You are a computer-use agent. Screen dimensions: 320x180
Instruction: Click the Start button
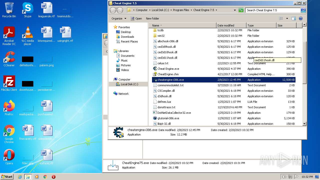click(x=7, y=177)
